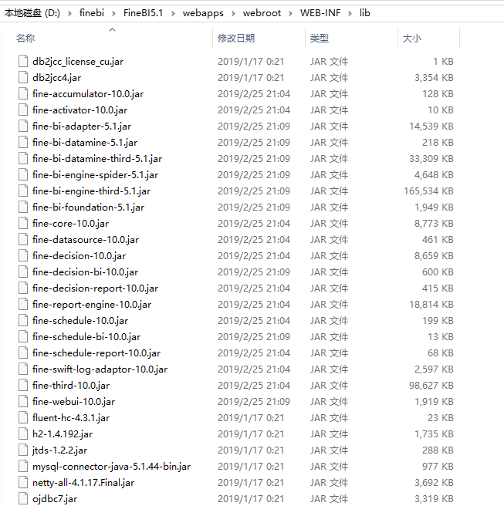Click the mysql-connector-java jar file icon

pos(23,466)
